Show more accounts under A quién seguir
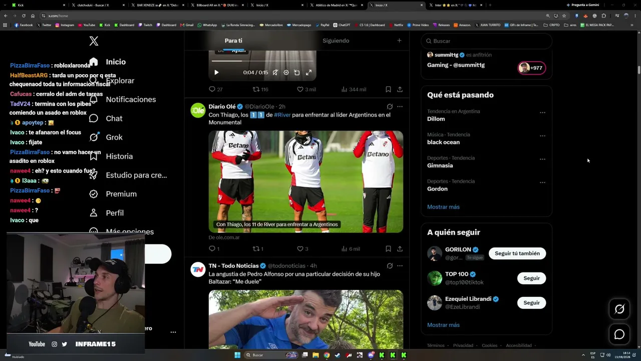Image resolution: width=641 pixels, height=361 pixels. point(443,325)
